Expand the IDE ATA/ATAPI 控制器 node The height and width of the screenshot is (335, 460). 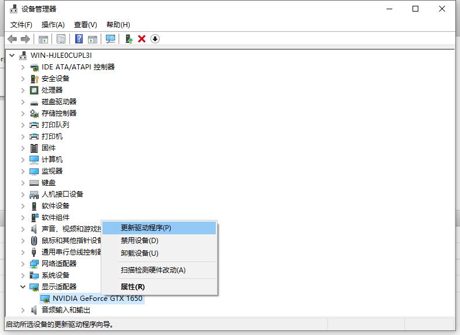pyautogui.click(x=23, y=67)
